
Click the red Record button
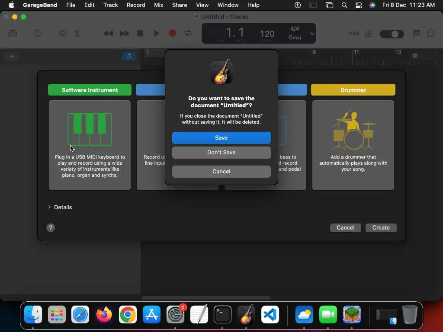point(172,33)
